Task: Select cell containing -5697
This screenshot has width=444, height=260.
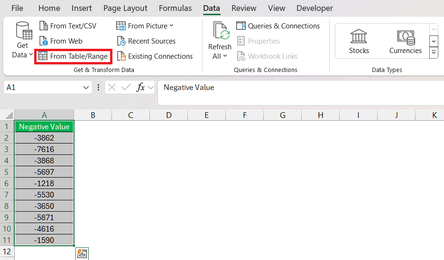Action: point(44,172)
